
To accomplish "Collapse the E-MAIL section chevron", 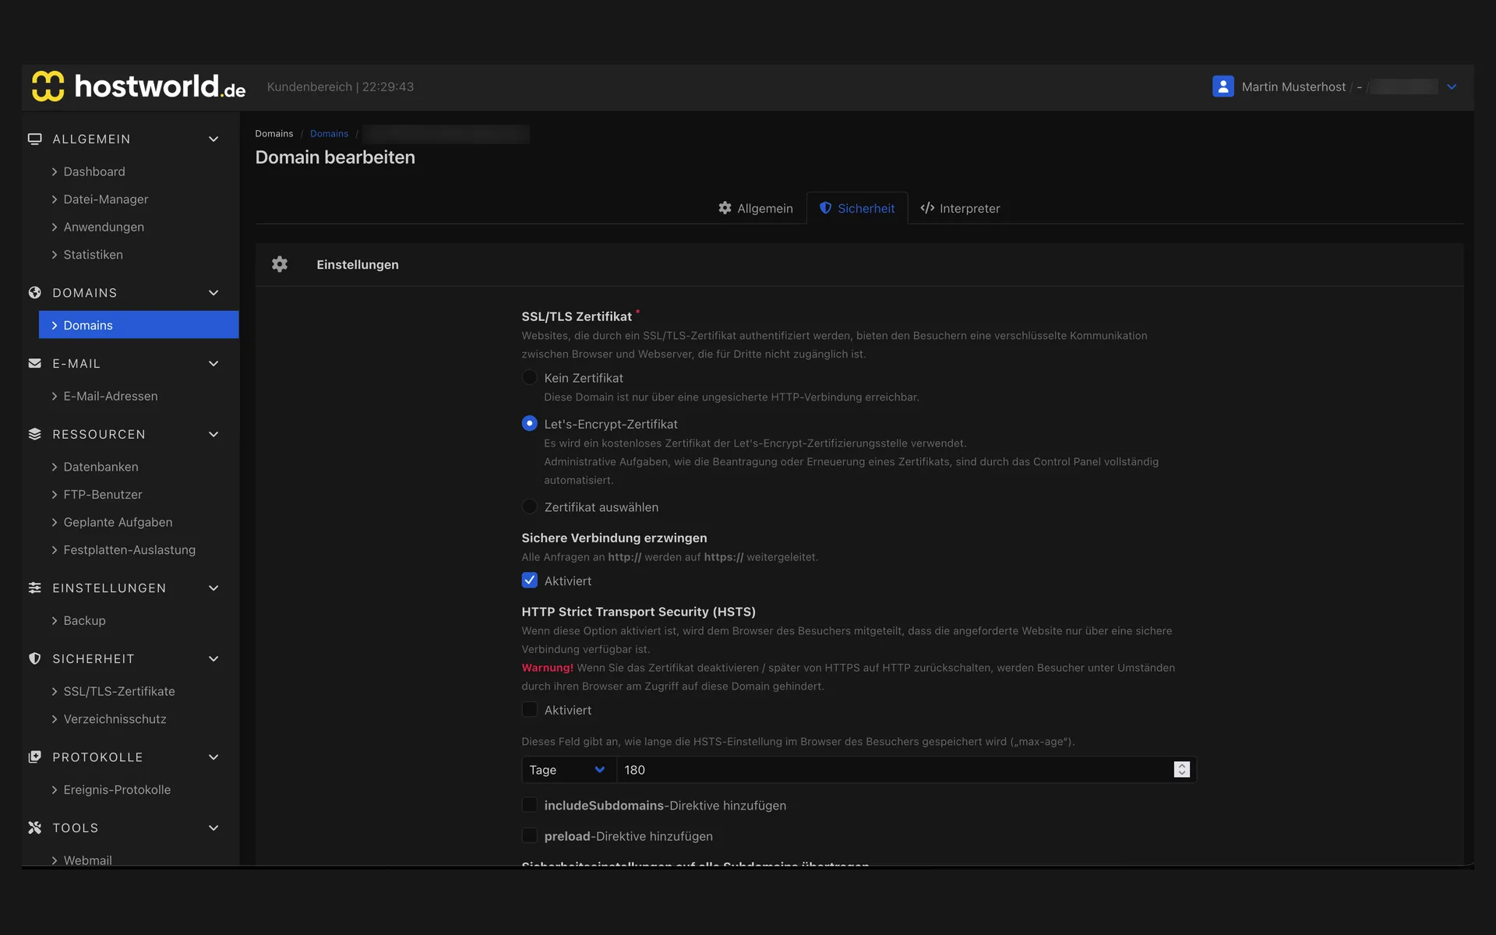I will coord(213,363).
